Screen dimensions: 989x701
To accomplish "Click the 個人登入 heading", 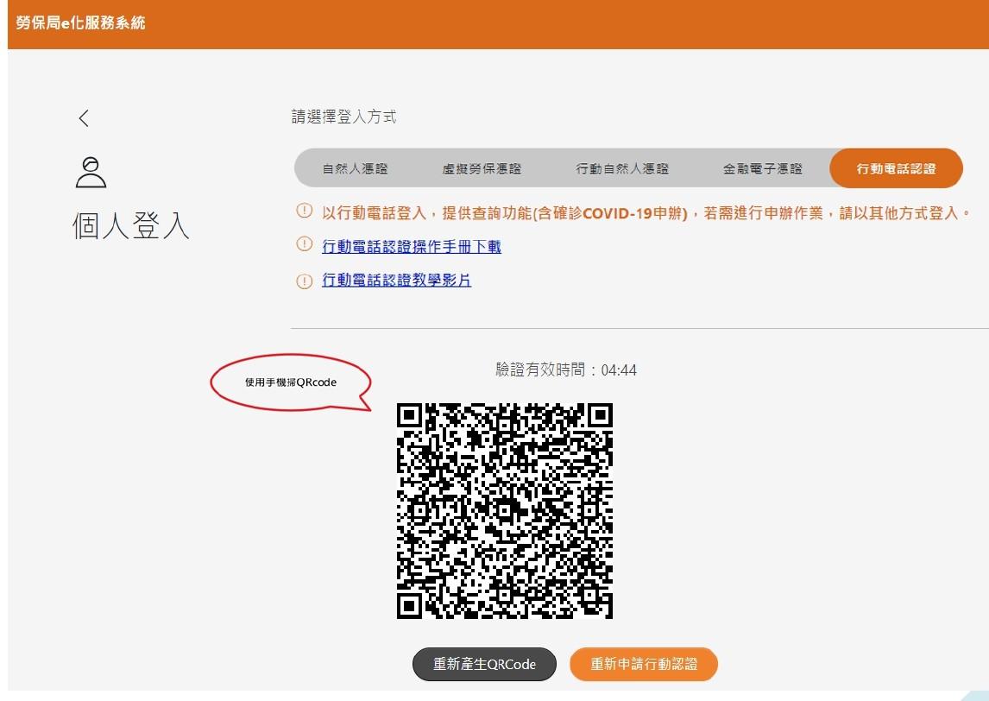I will (x=131, y=226).
